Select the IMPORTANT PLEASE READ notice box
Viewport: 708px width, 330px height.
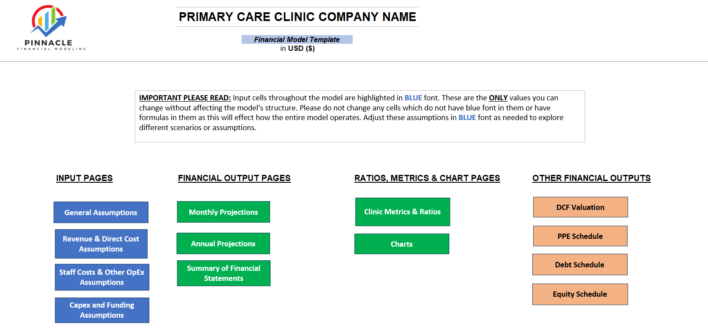(x=359, y=116)
